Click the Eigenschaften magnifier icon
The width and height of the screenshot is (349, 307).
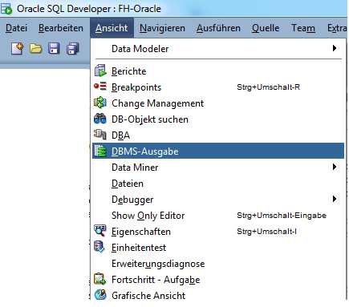(x=100, y=231)
